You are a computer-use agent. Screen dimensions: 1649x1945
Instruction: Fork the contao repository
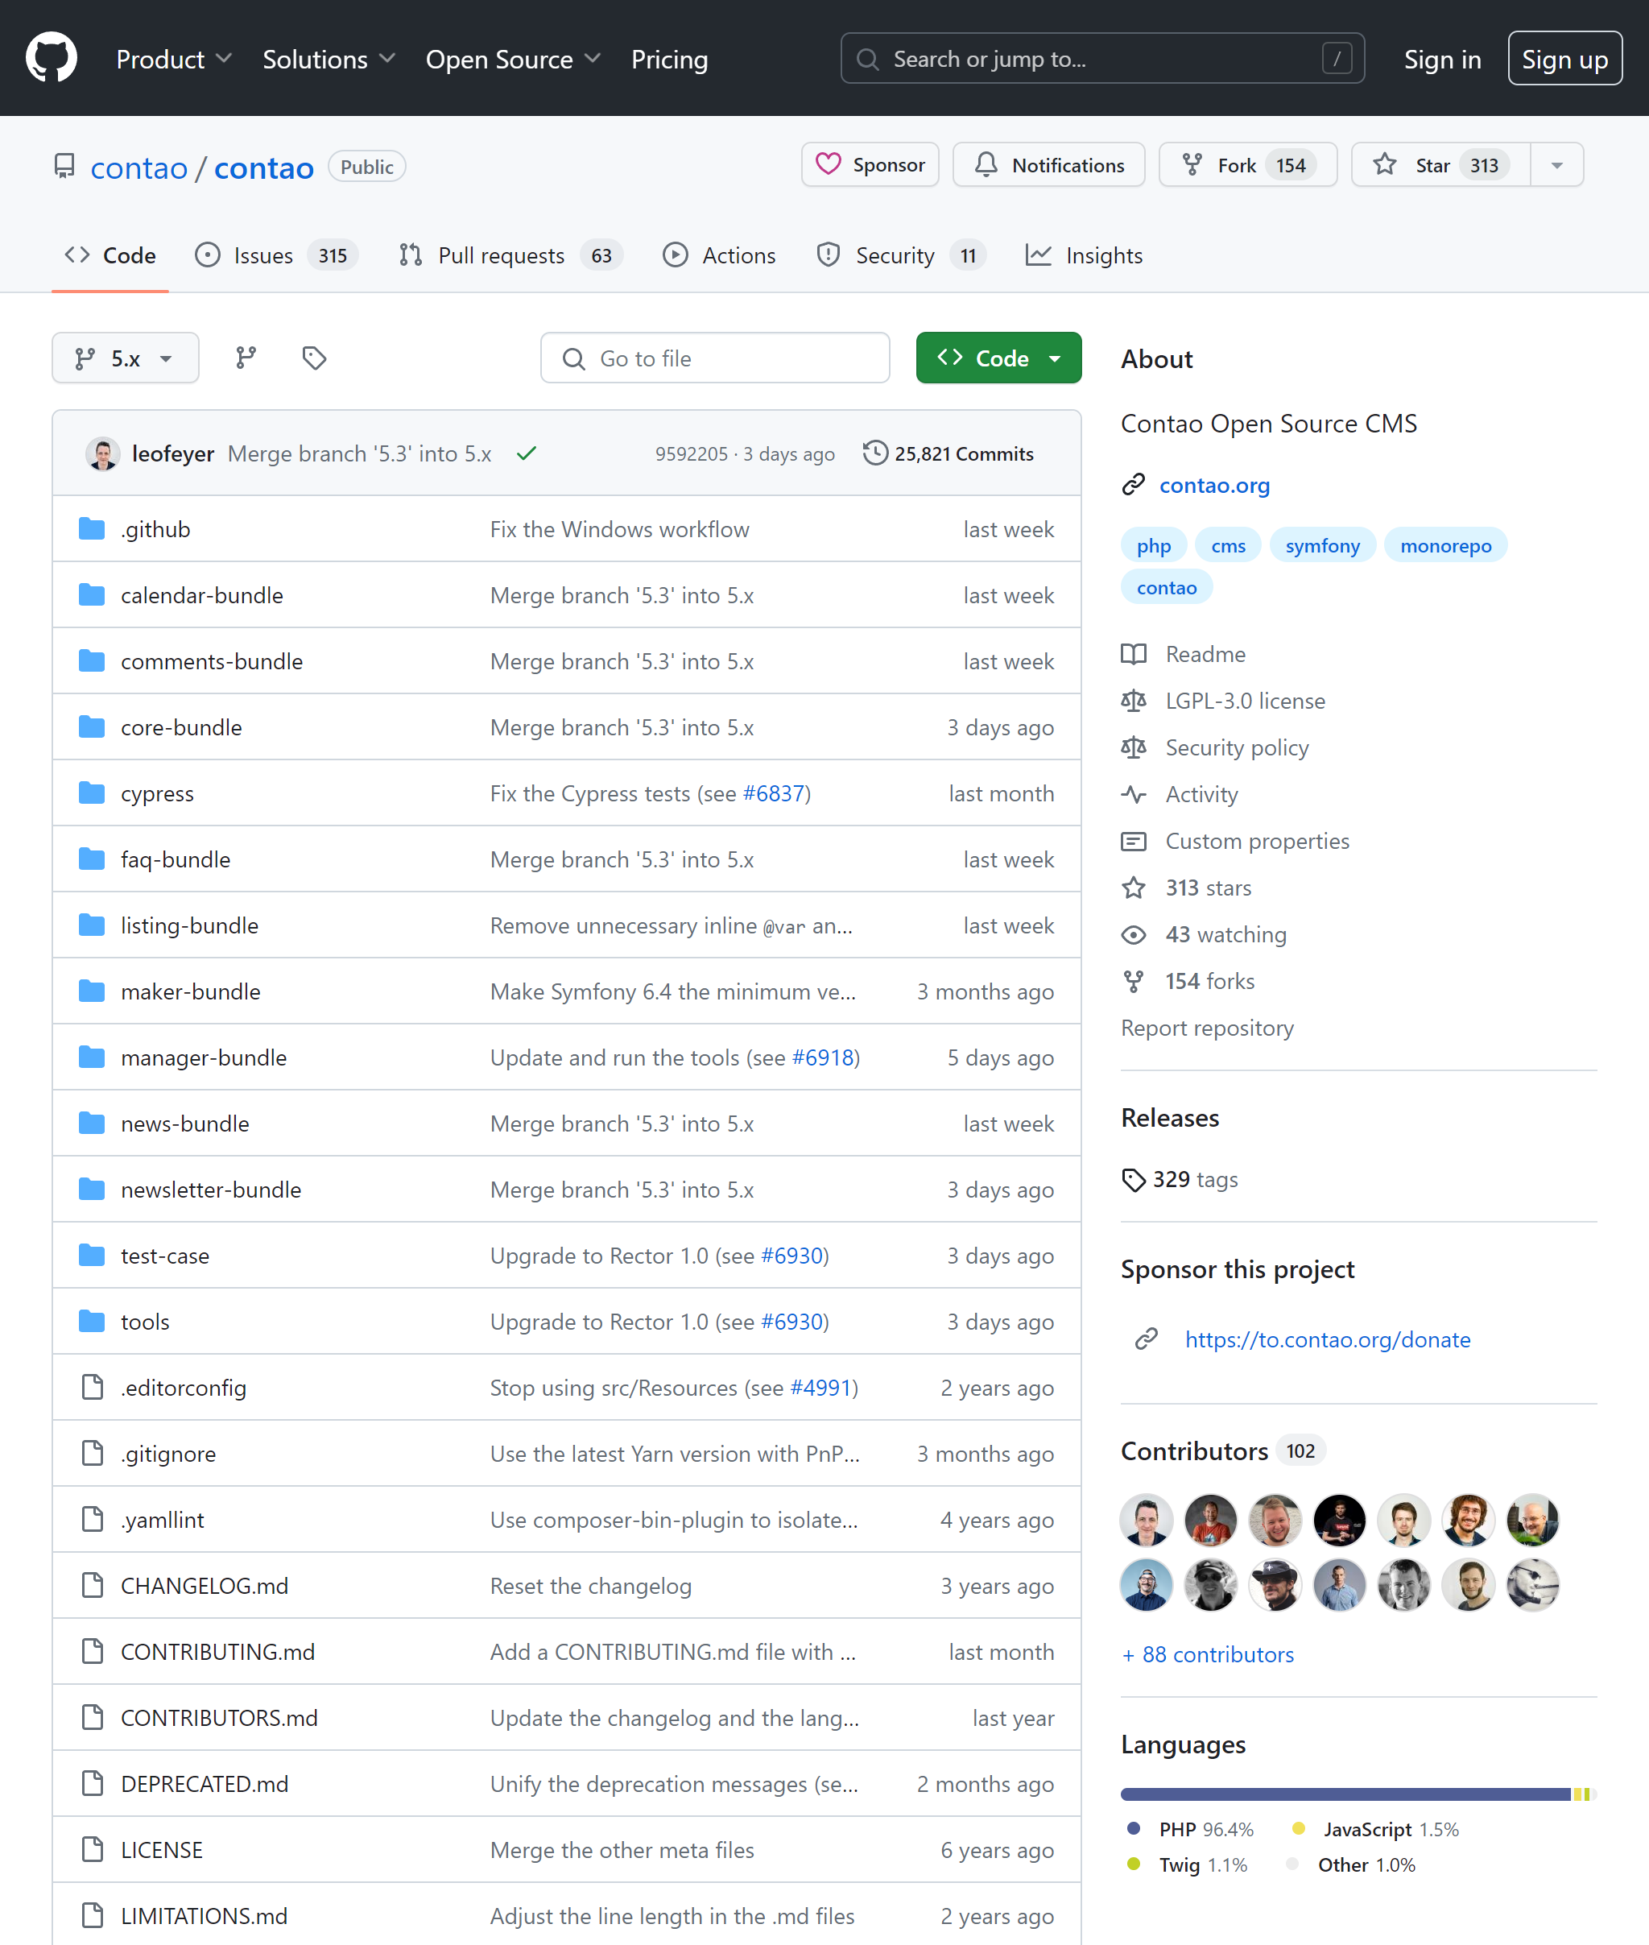coord(1248,166)
